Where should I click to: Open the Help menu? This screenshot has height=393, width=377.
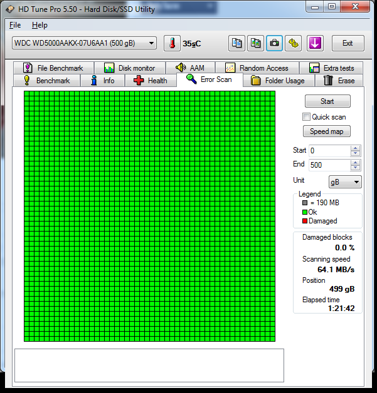point(40,25)
